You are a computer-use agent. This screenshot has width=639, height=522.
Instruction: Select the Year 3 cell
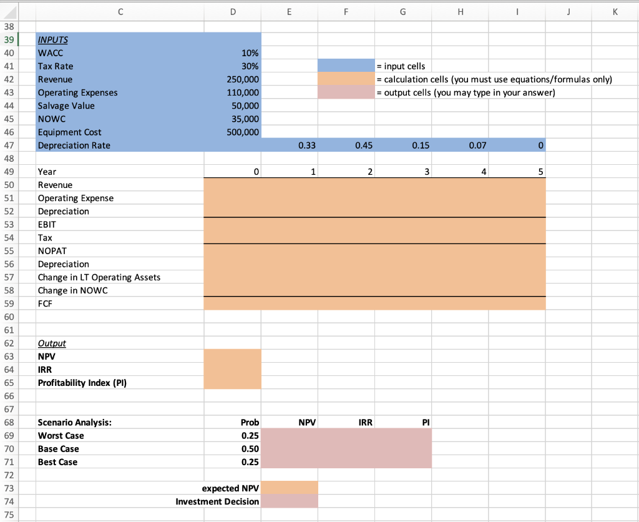(x=403, y=172)
